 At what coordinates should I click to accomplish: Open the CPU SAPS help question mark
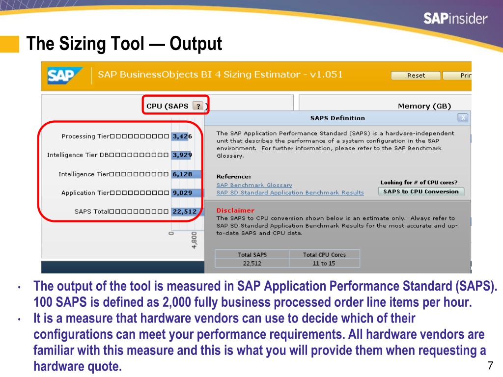coord(198,106)
